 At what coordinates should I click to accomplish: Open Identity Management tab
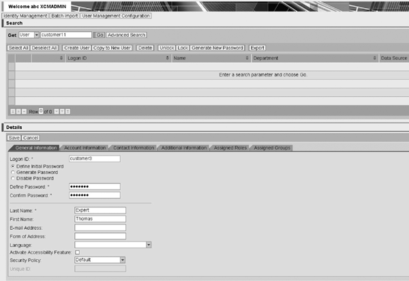click(25, 16)
